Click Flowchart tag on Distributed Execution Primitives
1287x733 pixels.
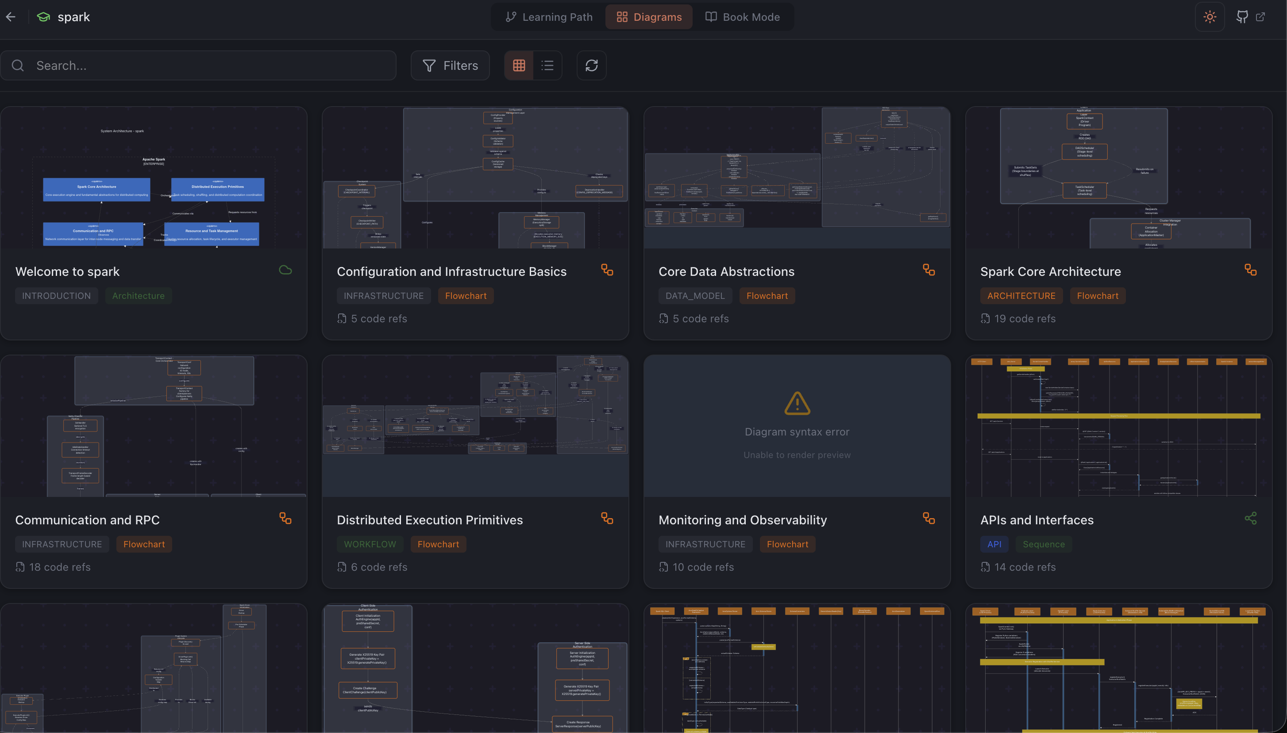[x=438, y=544]
